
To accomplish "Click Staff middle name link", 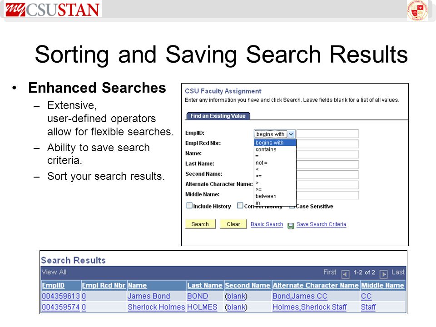I will click(x=368, y=307).
